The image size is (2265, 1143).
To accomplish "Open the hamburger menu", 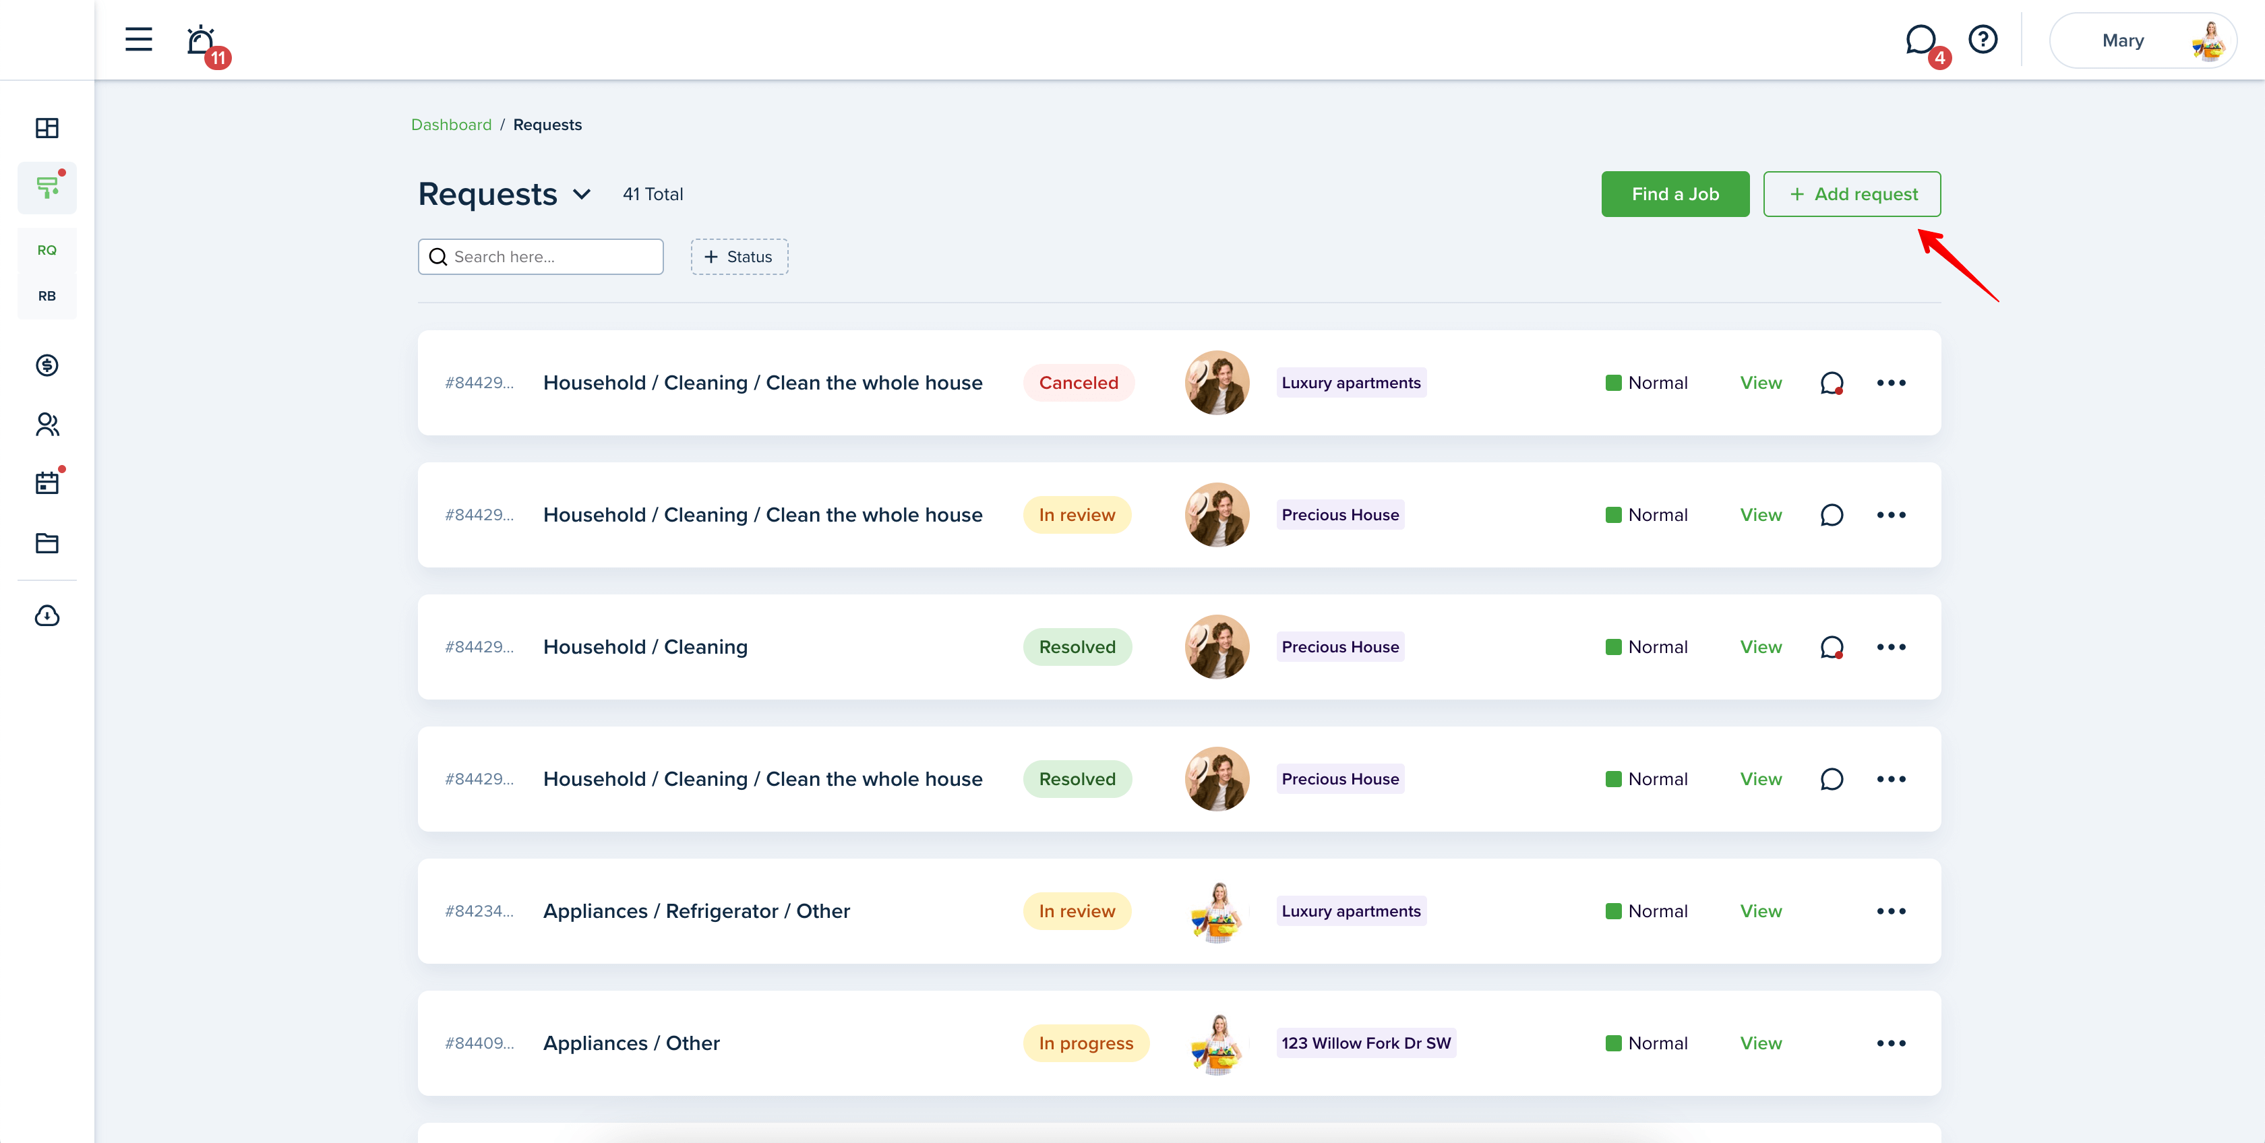I will (138, 40).
